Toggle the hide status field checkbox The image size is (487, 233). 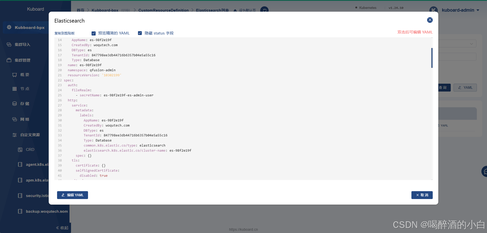pos(140,33)
